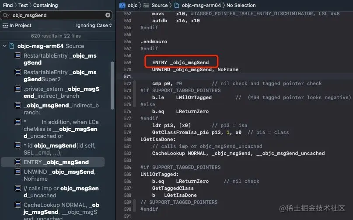353x220 pixels.
Task: Click the GetTaggedClass code line
Action: 173,188
